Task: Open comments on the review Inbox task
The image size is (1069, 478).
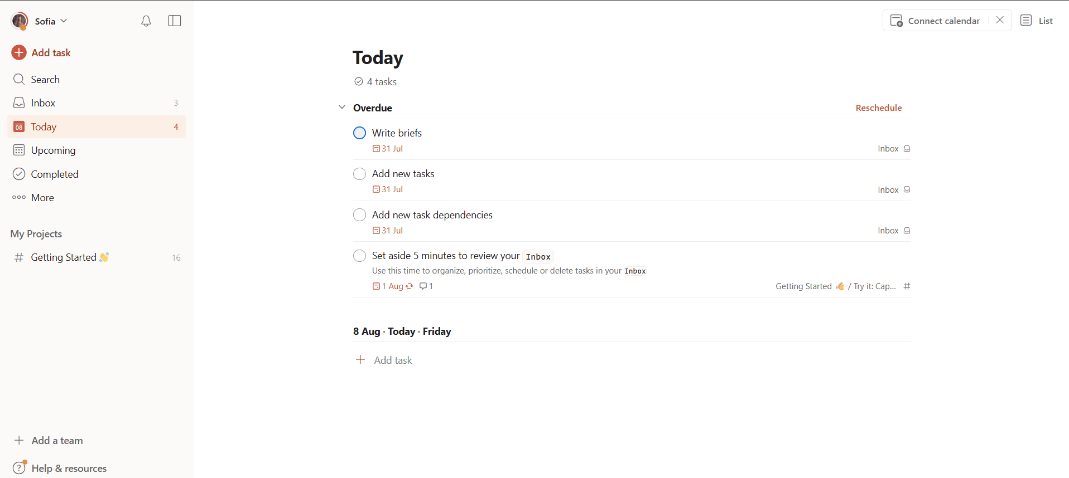Action: tap(426, 286)
